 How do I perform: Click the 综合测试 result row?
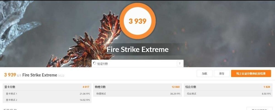coord(228,94)
